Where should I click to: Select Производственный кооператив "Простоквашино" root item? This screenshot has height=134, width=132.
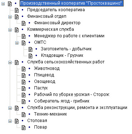(x=71, y=4)
